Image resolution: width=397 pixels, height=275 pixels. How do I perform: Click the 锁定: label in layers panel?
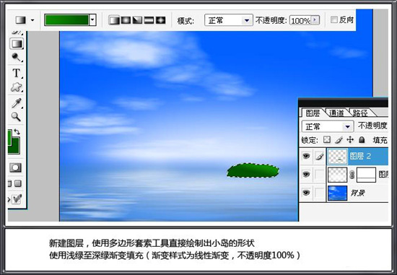(310, 140)
